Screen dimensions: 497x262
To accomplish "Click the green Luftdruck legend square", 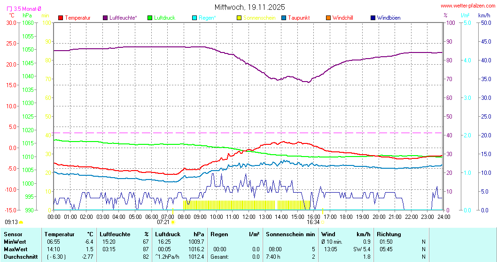I will tap(150, 18).
